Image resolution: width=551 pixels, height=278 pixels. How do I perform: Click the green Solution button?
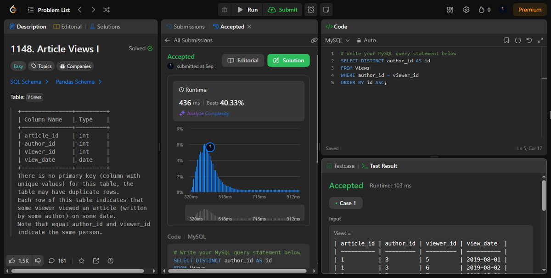288,60
